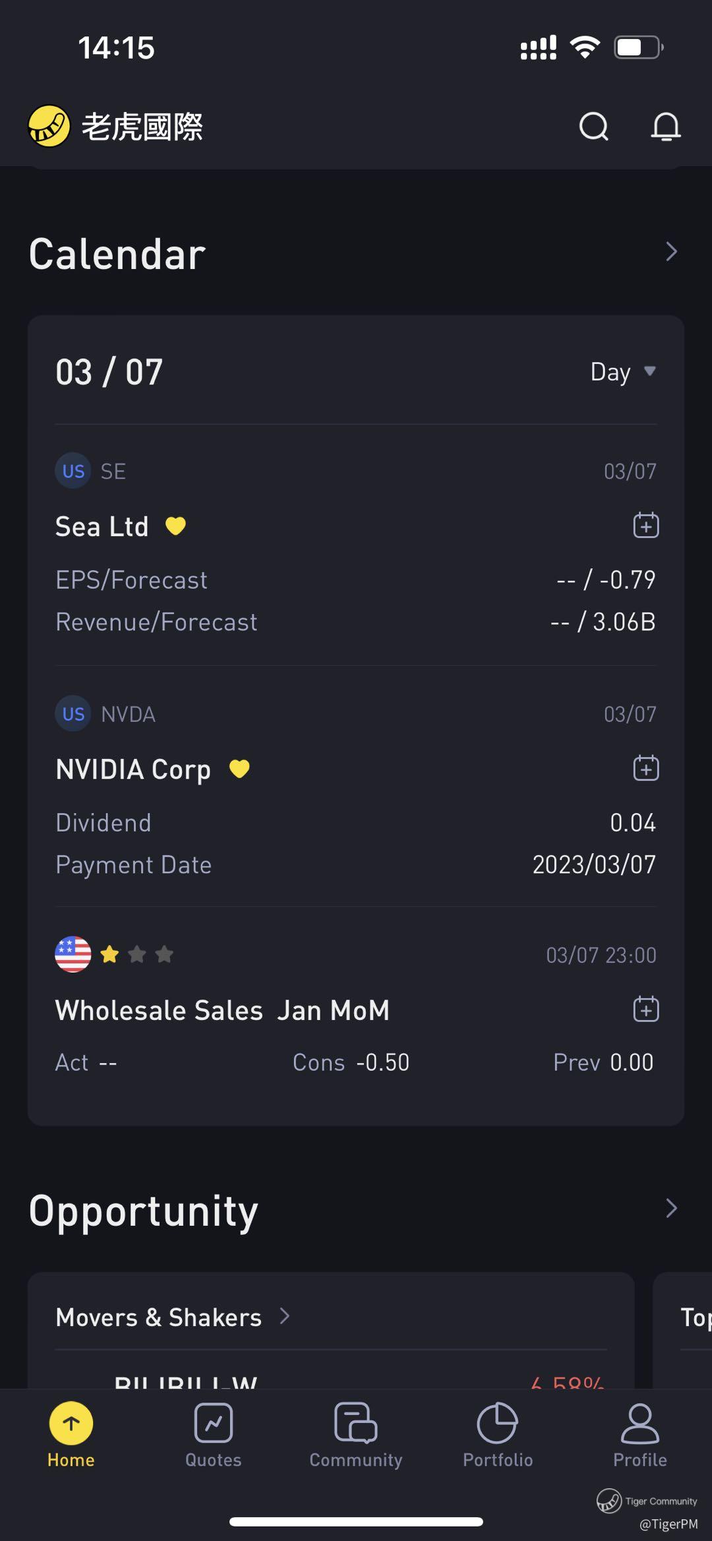Screen dimensions: 712x1541
Task: Add NVIDIA dividend event to calendar
Action: (x=646, y=768)
